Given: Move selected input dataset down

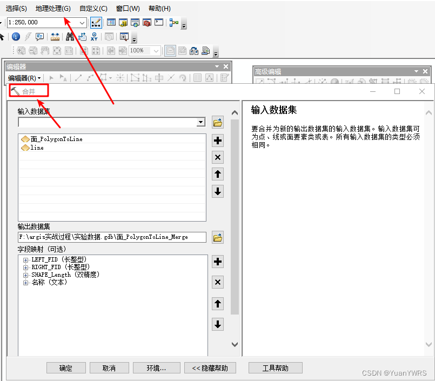Looking at the screenshot, I should coord(218,191).
